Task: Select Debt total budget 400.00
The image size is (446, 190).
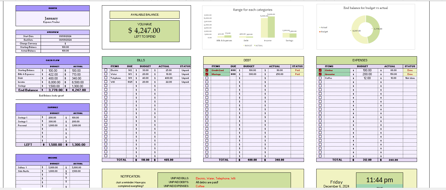Action: [x=252, y=160]
